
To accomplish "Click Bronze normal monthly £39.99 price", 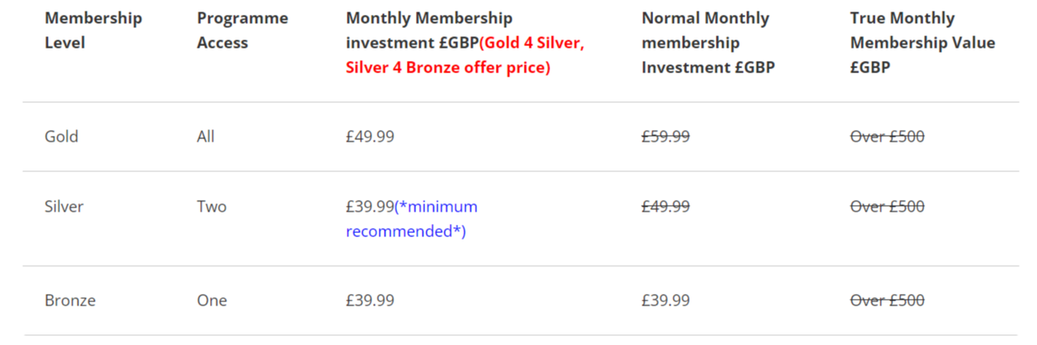I will [x=666, y=301].
